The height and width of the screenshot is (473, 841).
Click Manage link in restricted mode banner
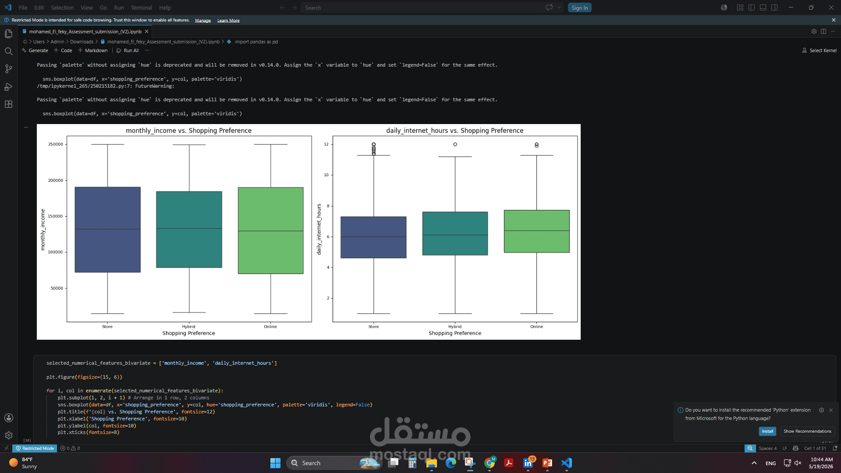(x=202, y=21)
